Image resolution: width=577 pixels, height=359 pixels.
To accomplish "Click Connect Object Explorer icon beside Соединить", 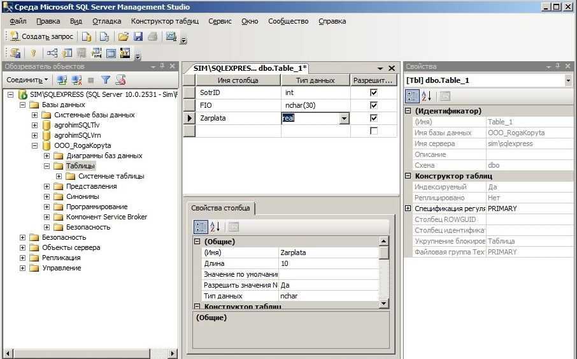I will 62,80.
